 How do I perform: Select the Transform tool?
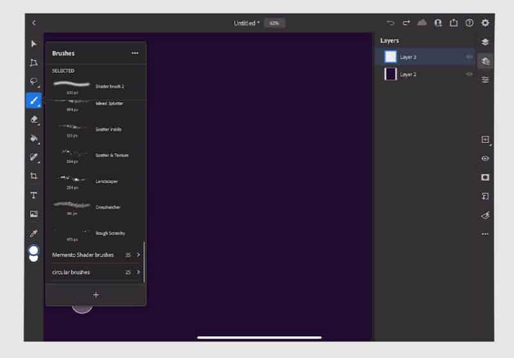click(x=33, y=62)
